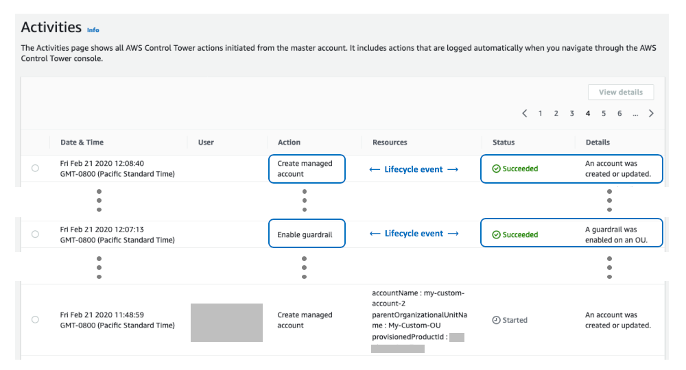The height and width of the screenshot is (370, 686).
Task: Jump to page 5 in pagination
Action: (x=604, y=114)
